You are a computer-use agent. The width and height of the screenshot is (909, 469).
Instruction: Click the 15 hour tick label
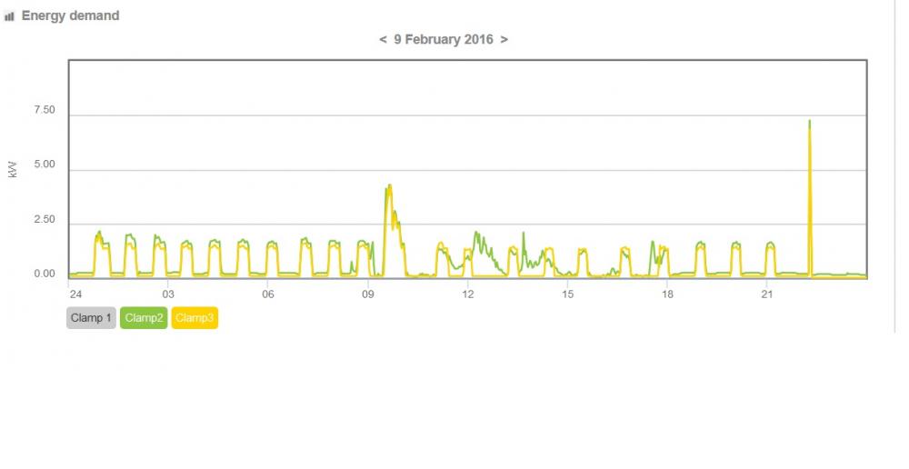click(567, 294)
